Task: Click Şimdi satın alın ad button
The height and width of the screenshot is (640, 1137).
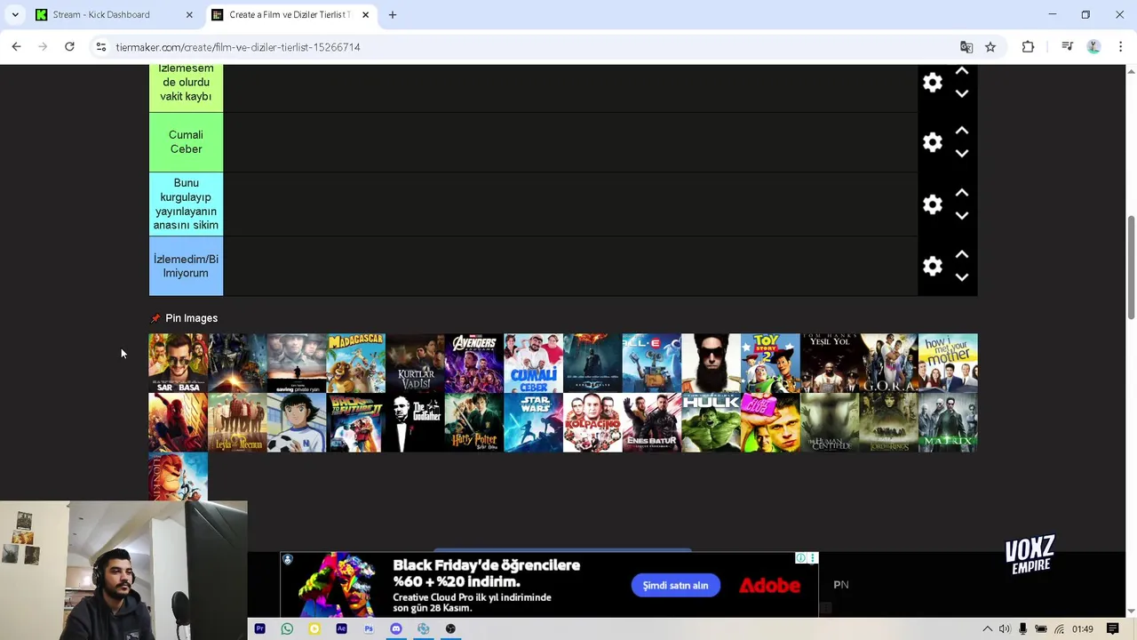Action: [676, 585]
